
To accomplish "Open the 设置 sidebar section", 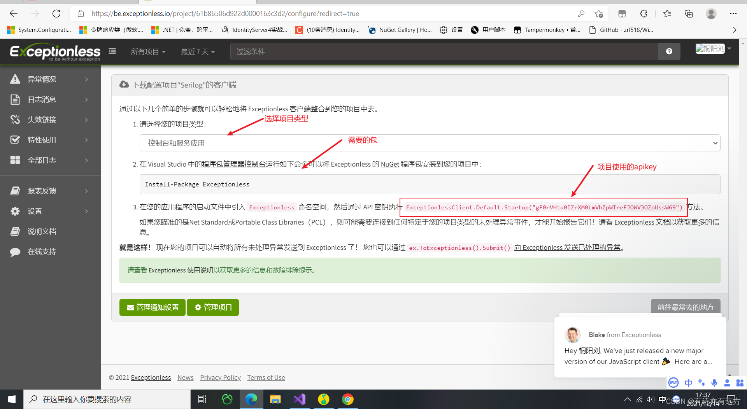I will (x=34, y=211).
